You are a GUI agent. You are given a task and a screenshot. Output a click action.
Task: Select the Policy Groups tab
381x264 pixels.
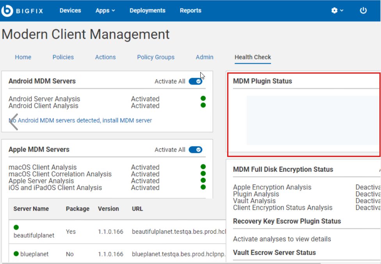point(156,57)
